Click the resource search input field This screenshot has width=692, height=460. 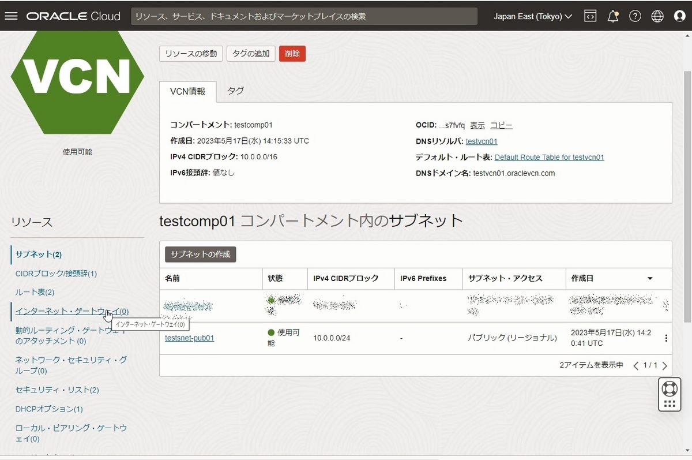point(305,16)
